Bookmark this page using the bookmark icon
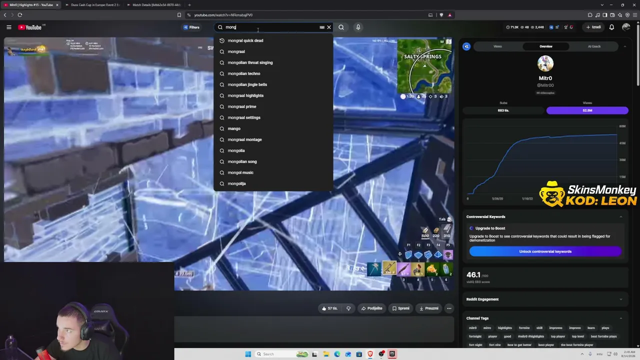 click(179, 15)
